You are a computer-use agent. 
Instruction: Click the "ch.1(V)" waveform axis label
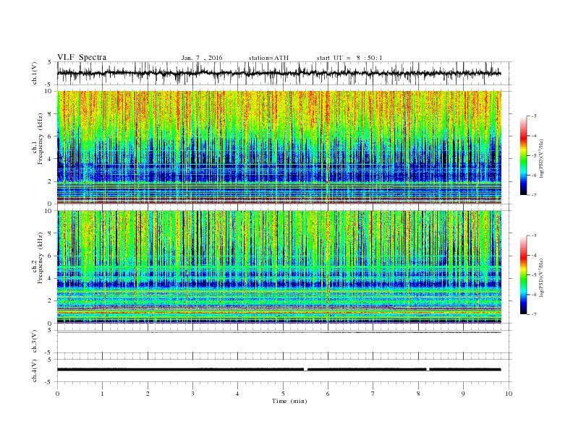point(35,73)
